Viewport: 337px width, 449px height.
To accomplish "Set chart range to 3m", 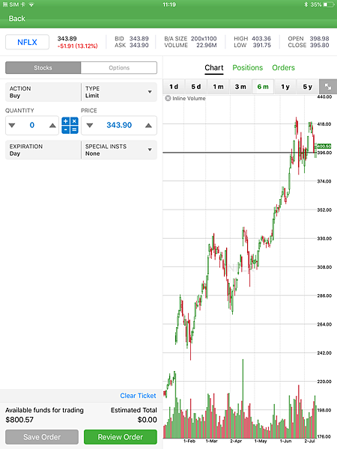I will coord(240,87).
